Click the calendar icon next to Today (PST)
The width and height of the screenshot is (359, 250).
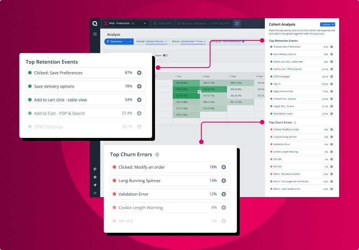pos(155,23)
